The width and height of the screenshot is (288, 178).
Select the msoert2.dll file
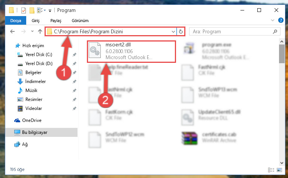131,51
